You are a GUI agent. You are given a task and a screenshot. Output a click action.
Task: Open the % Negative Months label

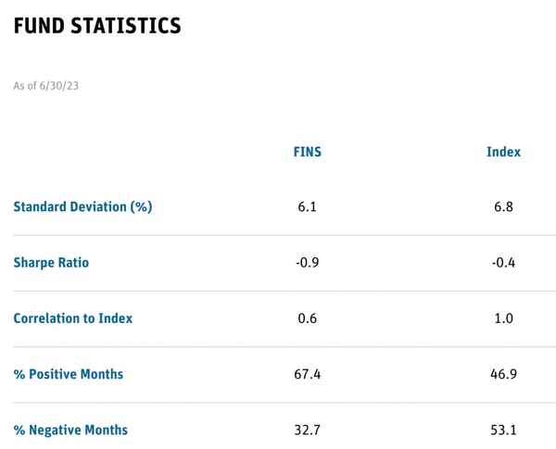click(x=70, y=430)
